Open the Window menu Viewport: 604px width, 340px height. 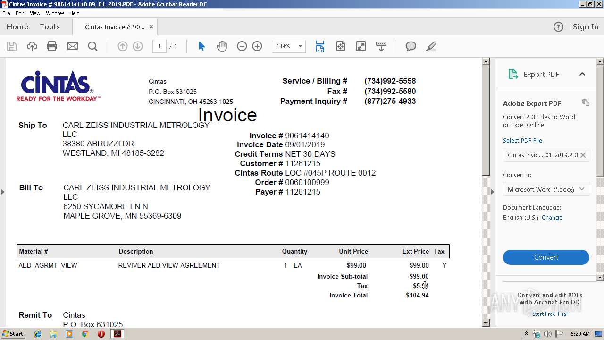[55, 13]
